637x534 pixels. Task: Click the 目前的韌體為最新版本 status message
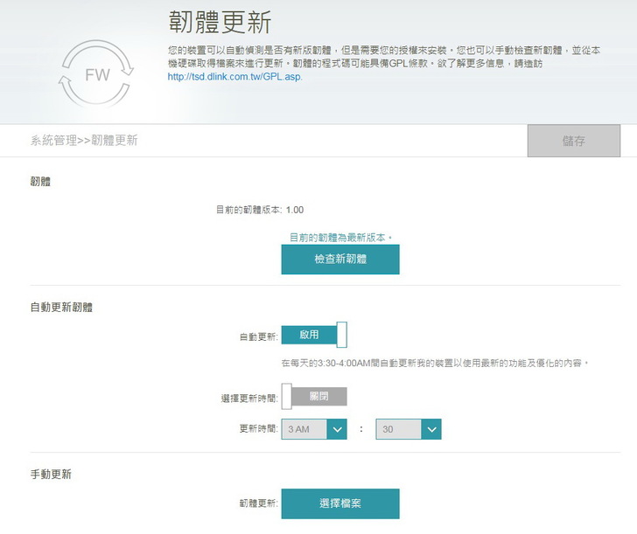(x=340, y=237)
